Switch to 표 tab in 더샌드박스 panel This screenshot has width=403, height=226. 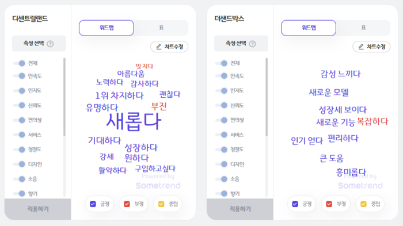click(363, 28)
